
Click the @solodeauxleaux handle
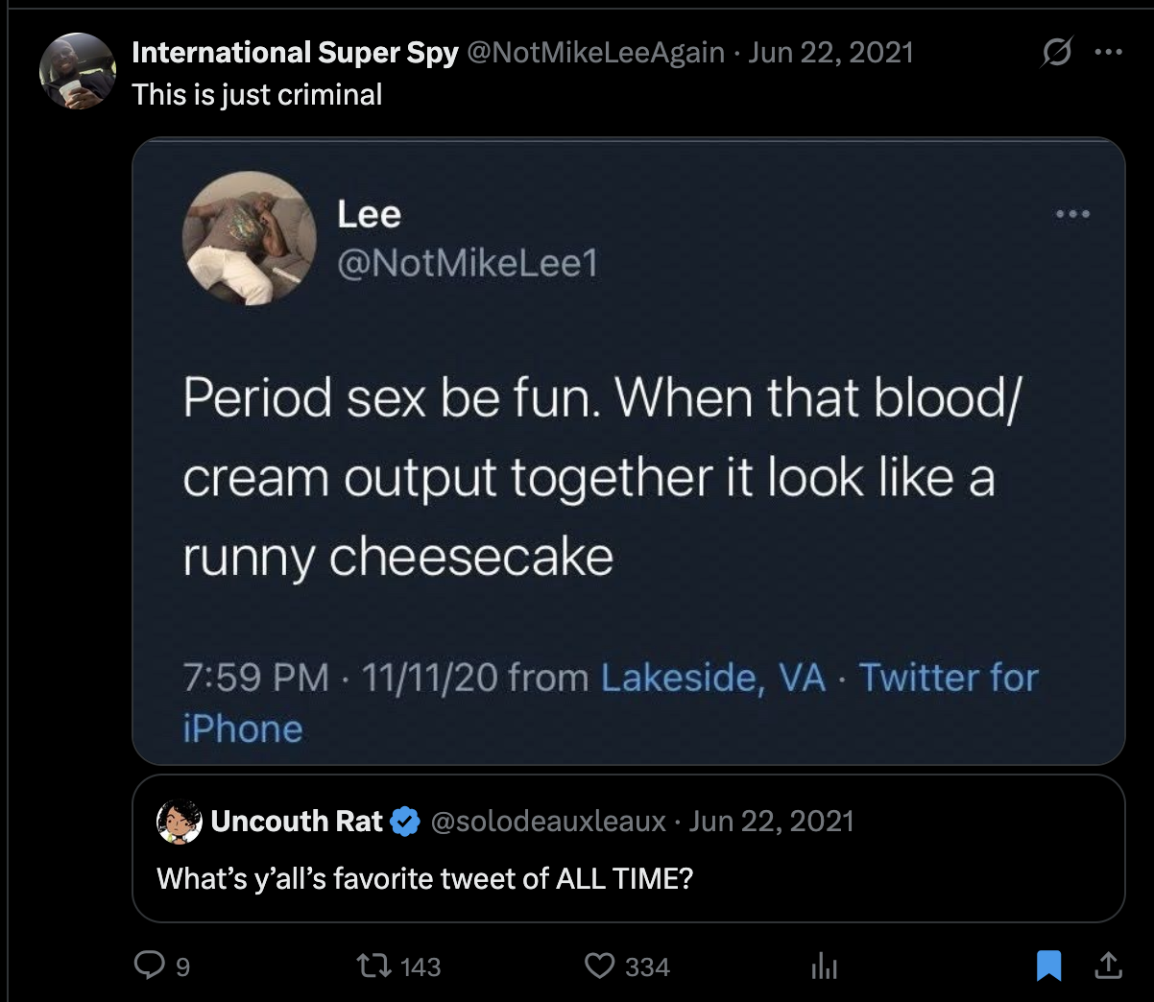click(548, 822)
